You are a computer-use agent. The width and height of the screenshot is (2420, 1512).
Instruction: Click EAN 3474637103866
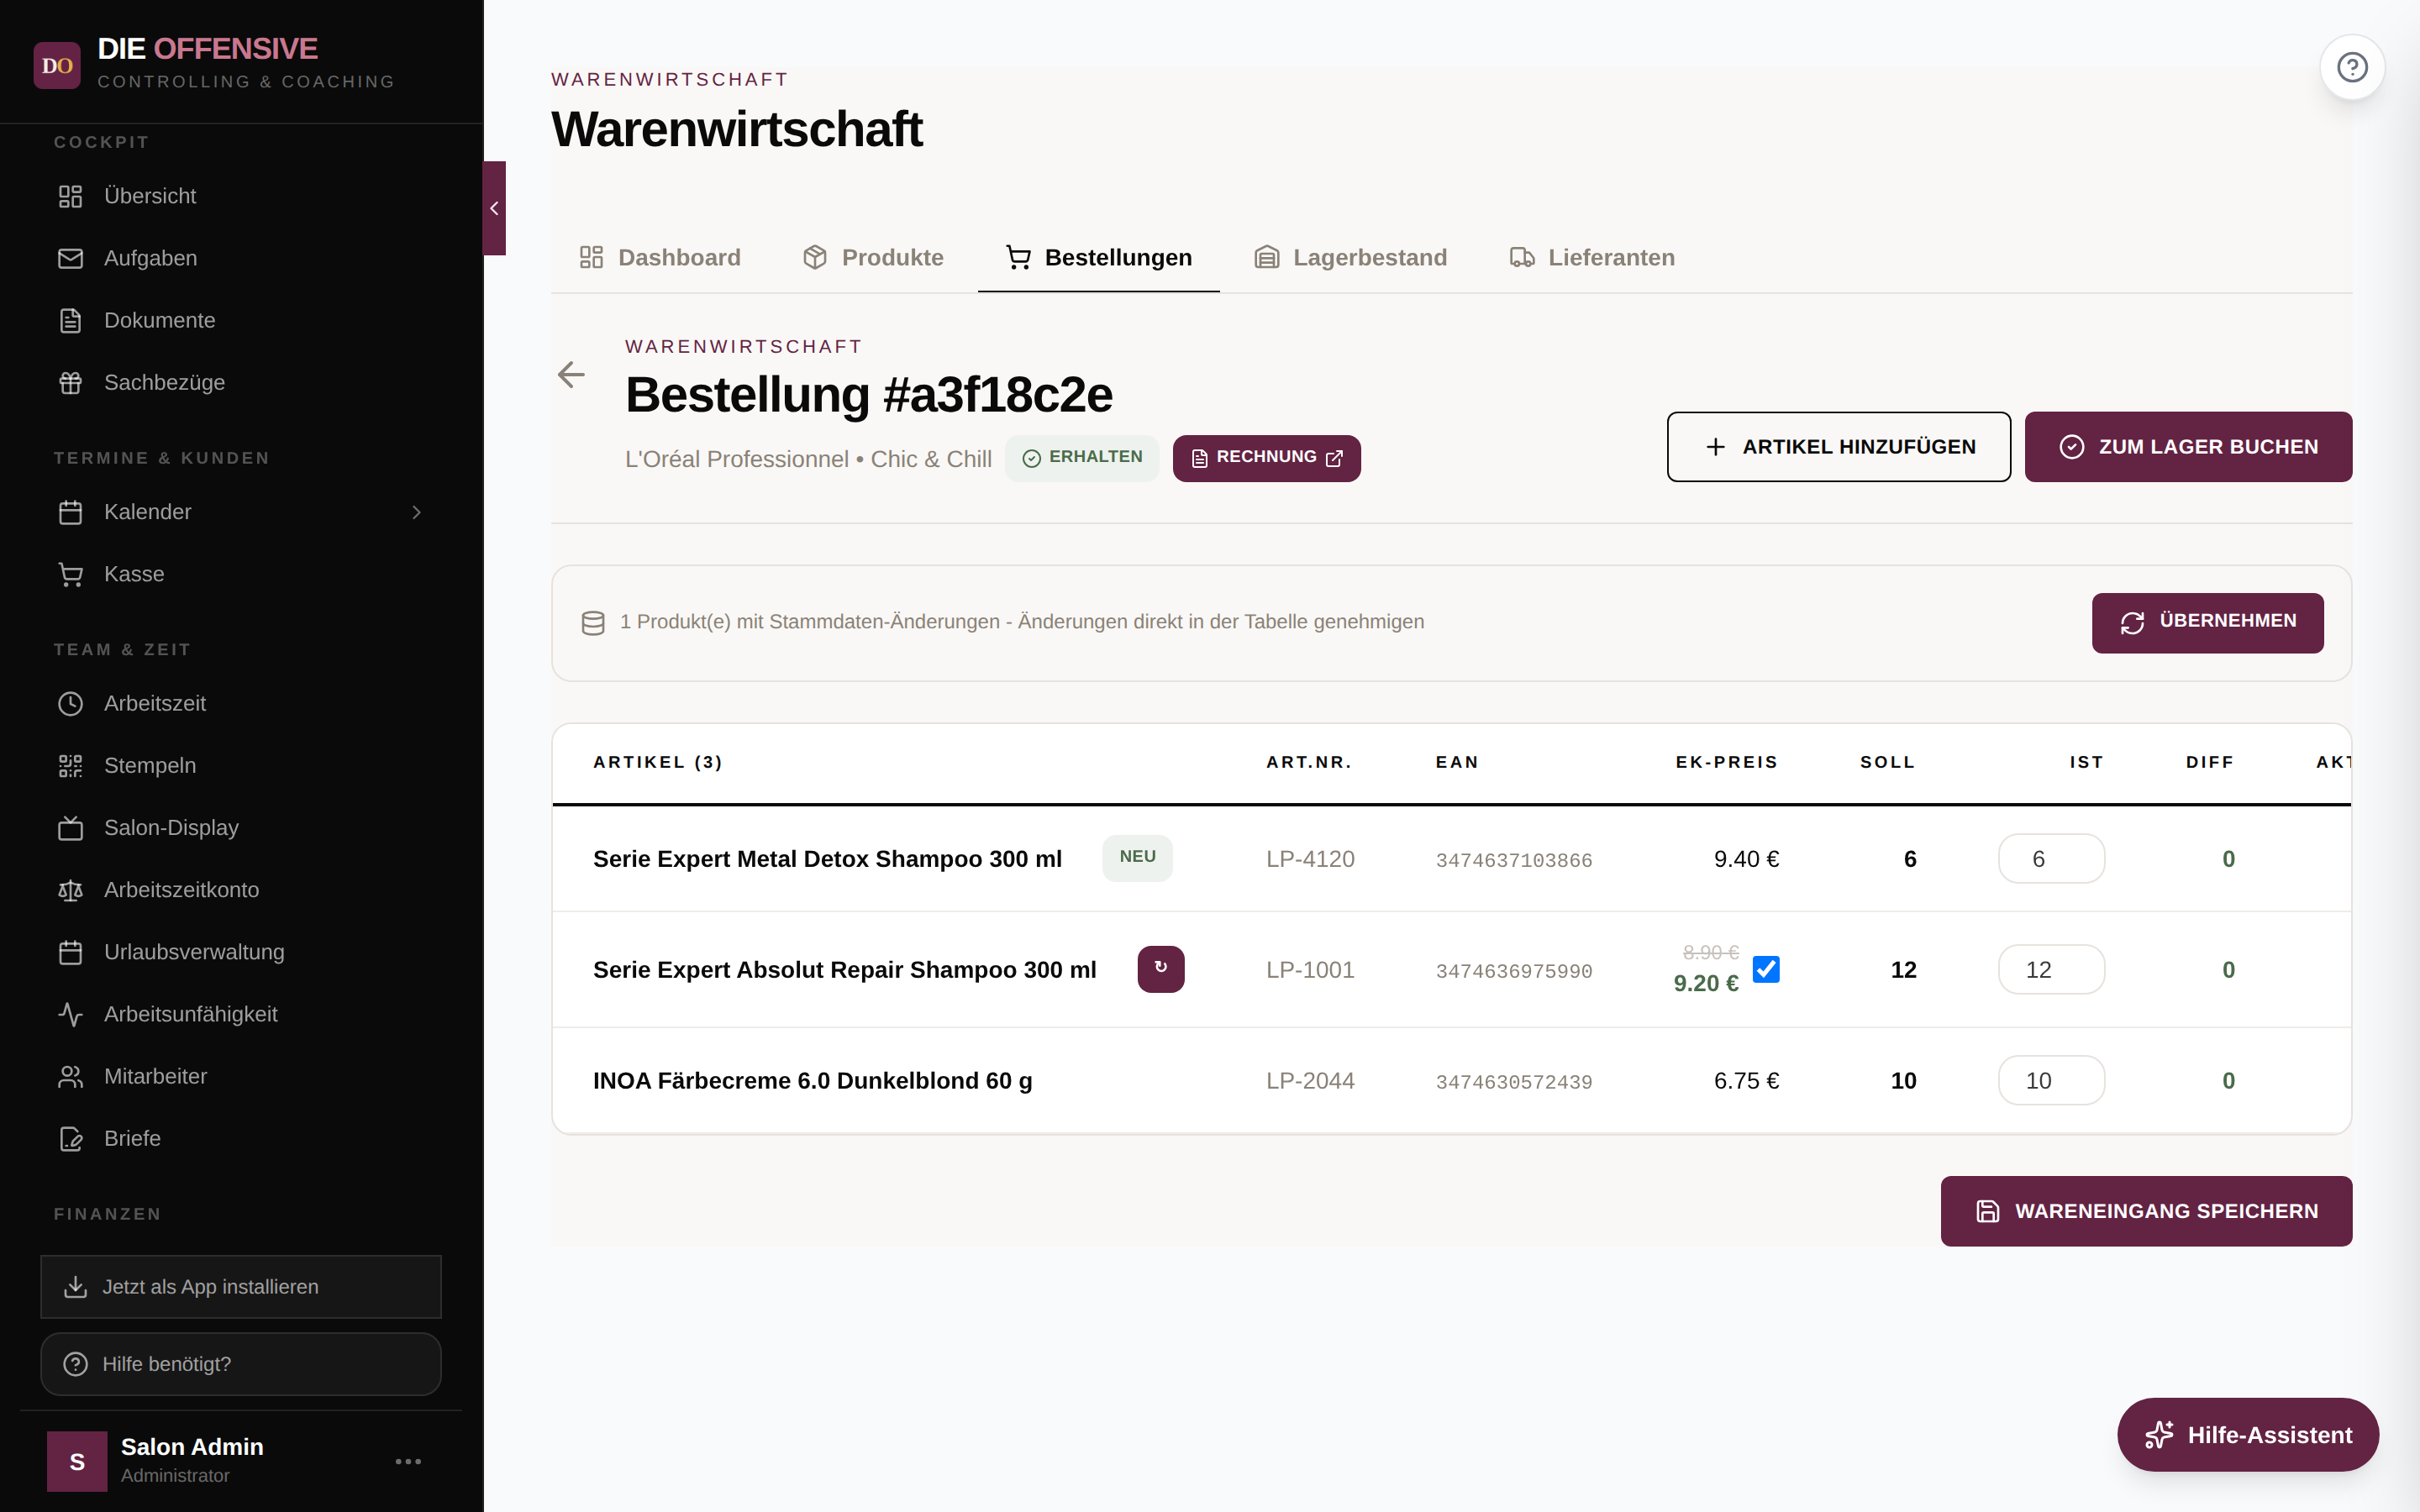click(1514, 860)
